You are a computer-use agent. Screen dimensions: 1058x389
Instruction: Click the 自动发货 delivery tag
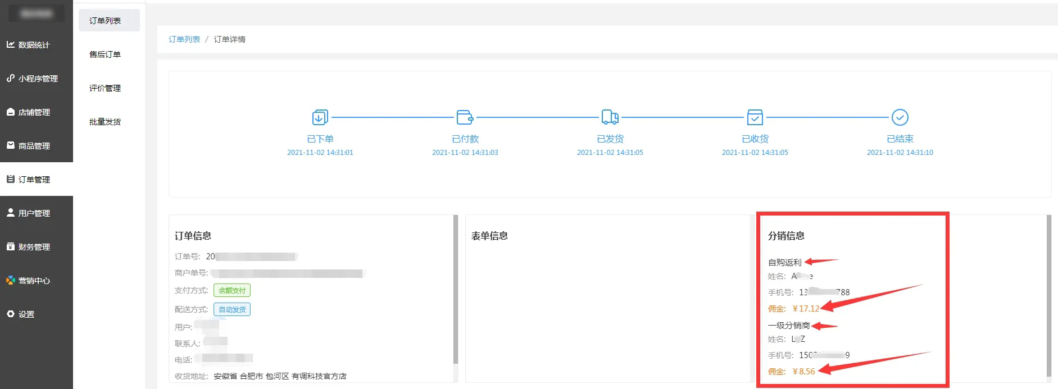click(x=232, y=309)
